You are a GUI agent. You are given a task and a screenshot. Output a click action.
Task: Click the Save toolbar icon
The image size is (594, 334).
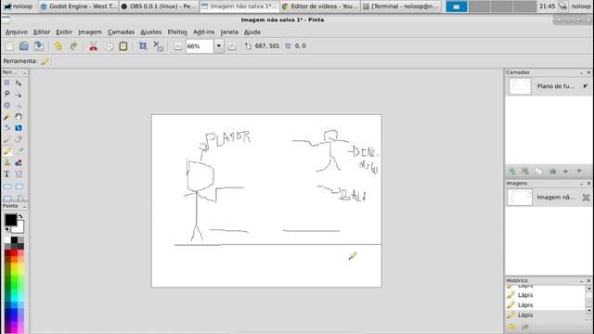(x=39, y=46)
